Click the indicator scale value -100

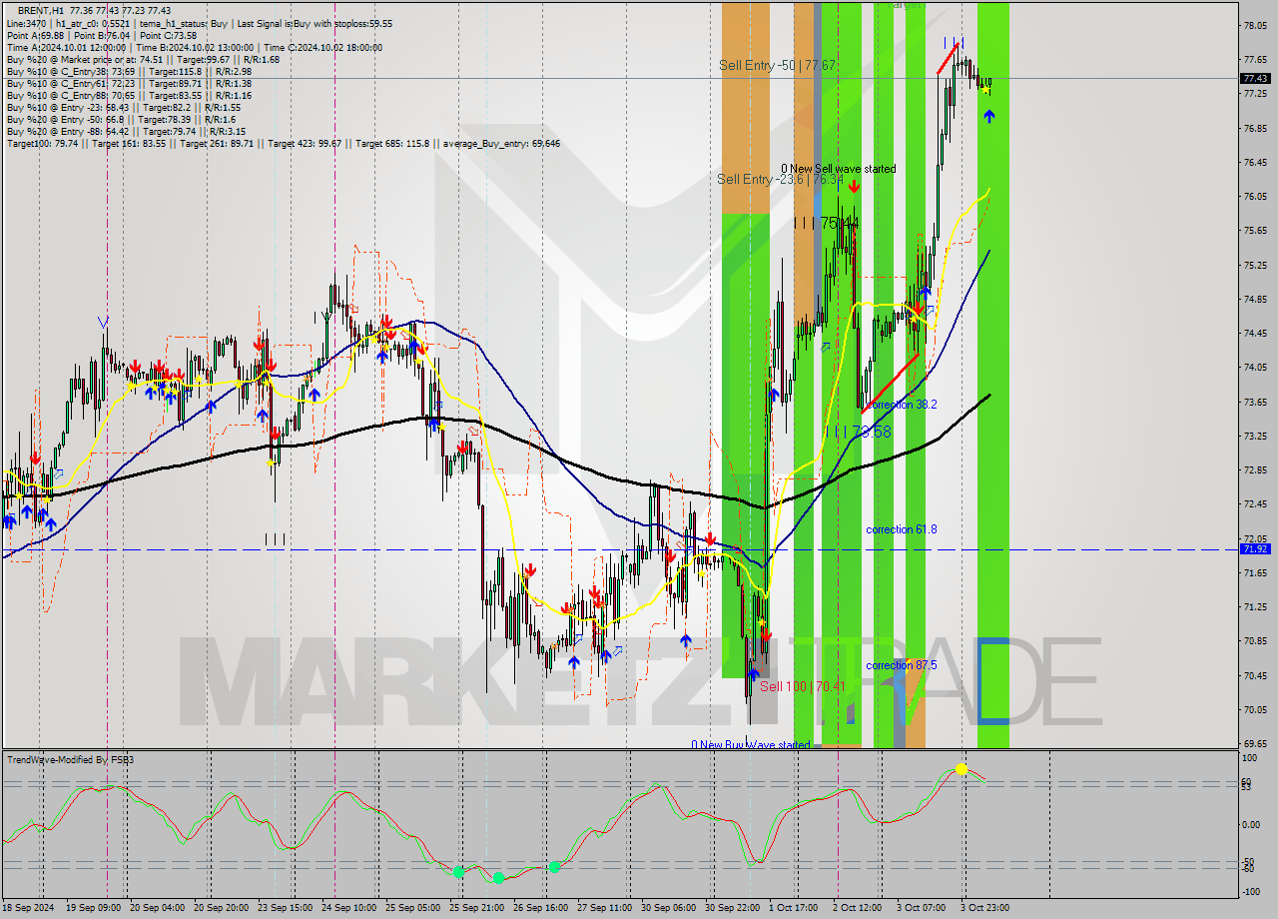[x=1250, y=891]
